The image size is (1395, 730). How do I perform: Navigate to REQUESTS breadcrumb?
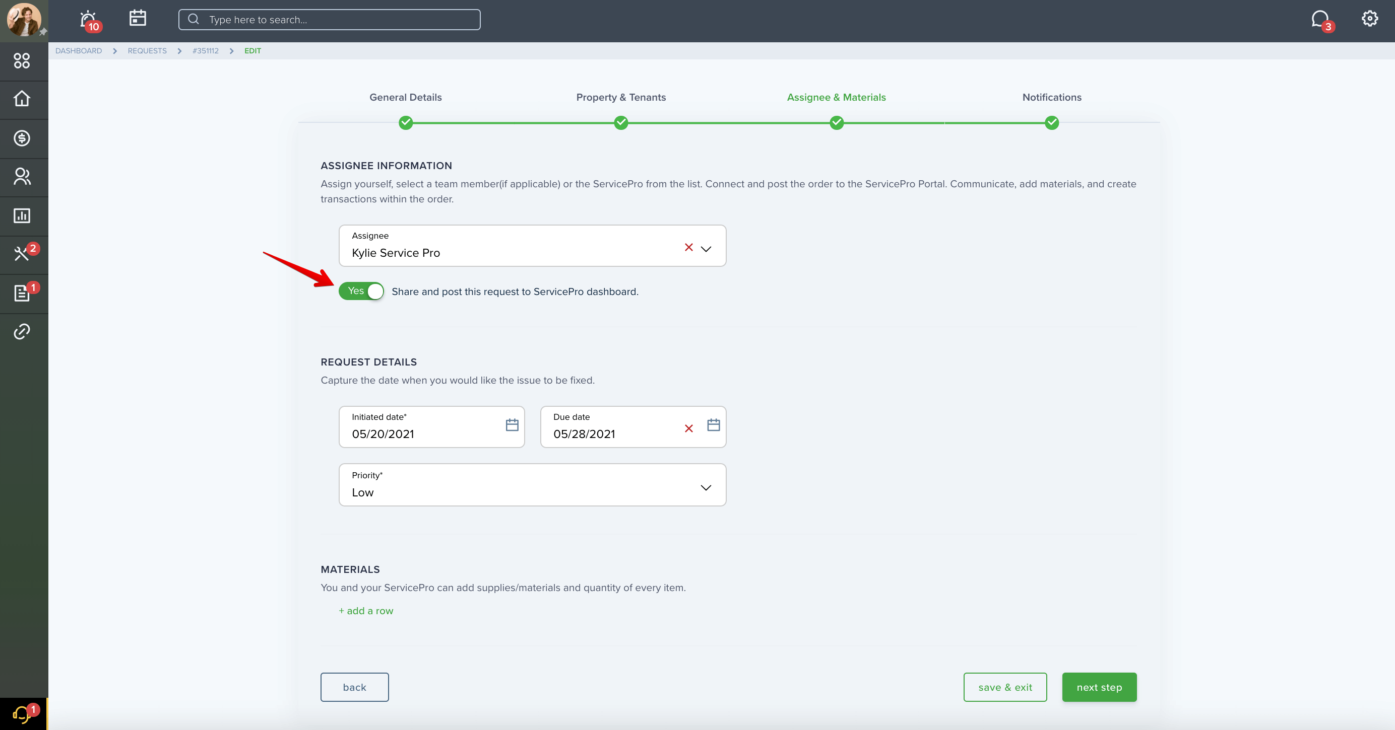147,51
